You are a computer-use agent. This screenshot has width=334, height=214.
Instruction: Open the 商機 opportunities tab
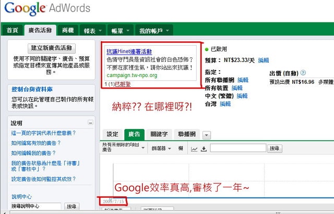pos(68,30)
